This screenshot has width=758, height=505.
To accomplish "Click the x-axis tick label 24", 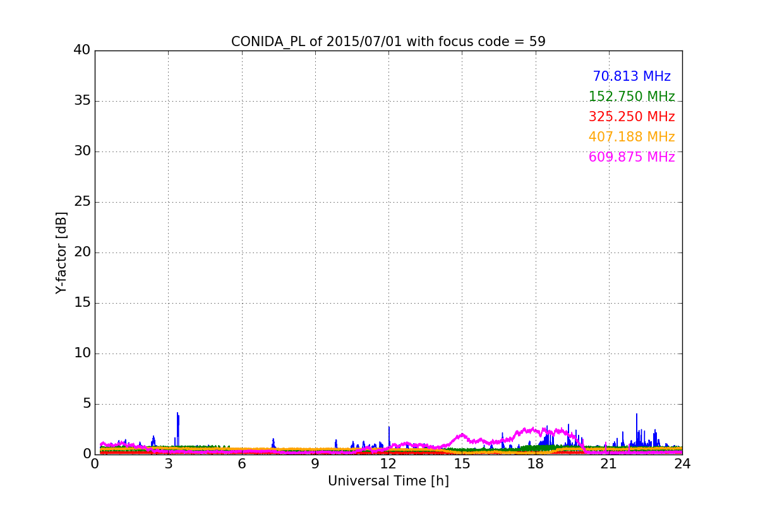I will click(x=682, y=464).
